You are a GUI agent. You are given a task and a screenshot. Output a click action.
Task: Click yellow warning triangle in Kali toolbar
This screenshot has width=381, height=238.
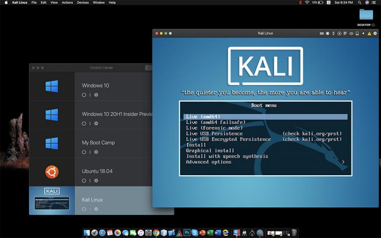[370, 33]
